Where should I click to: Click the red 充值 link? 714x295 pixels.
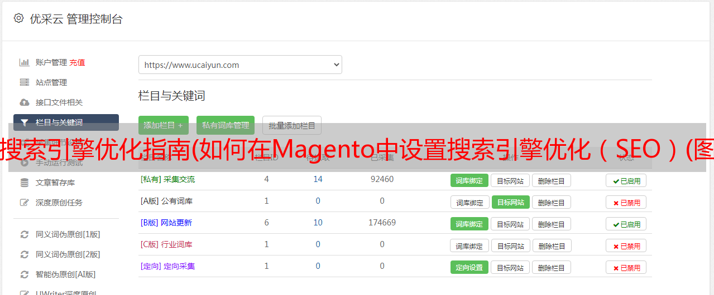pyautogui.click(x=78, y=62)
